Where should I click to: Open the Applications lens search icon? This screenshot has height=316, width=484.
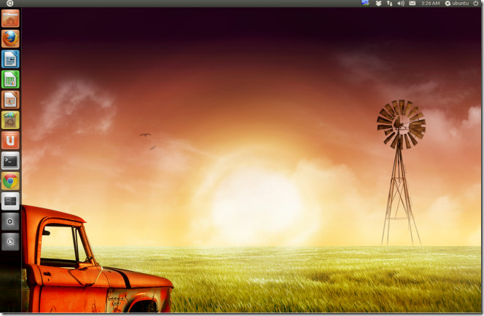[10, 221]
